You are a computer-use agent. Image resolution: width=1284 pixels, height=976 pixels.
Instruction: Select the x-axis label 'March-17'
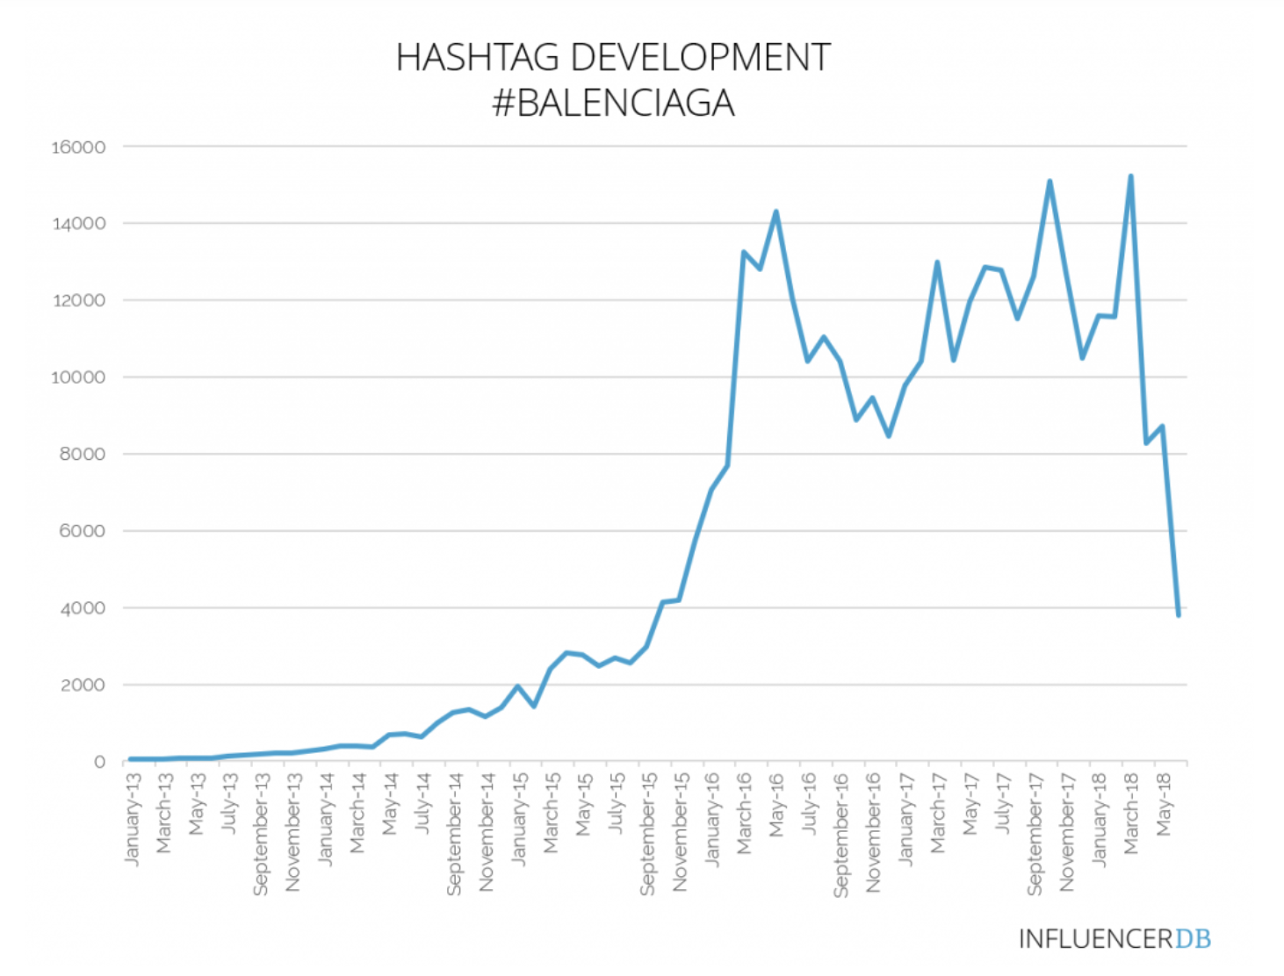(937, 813)
